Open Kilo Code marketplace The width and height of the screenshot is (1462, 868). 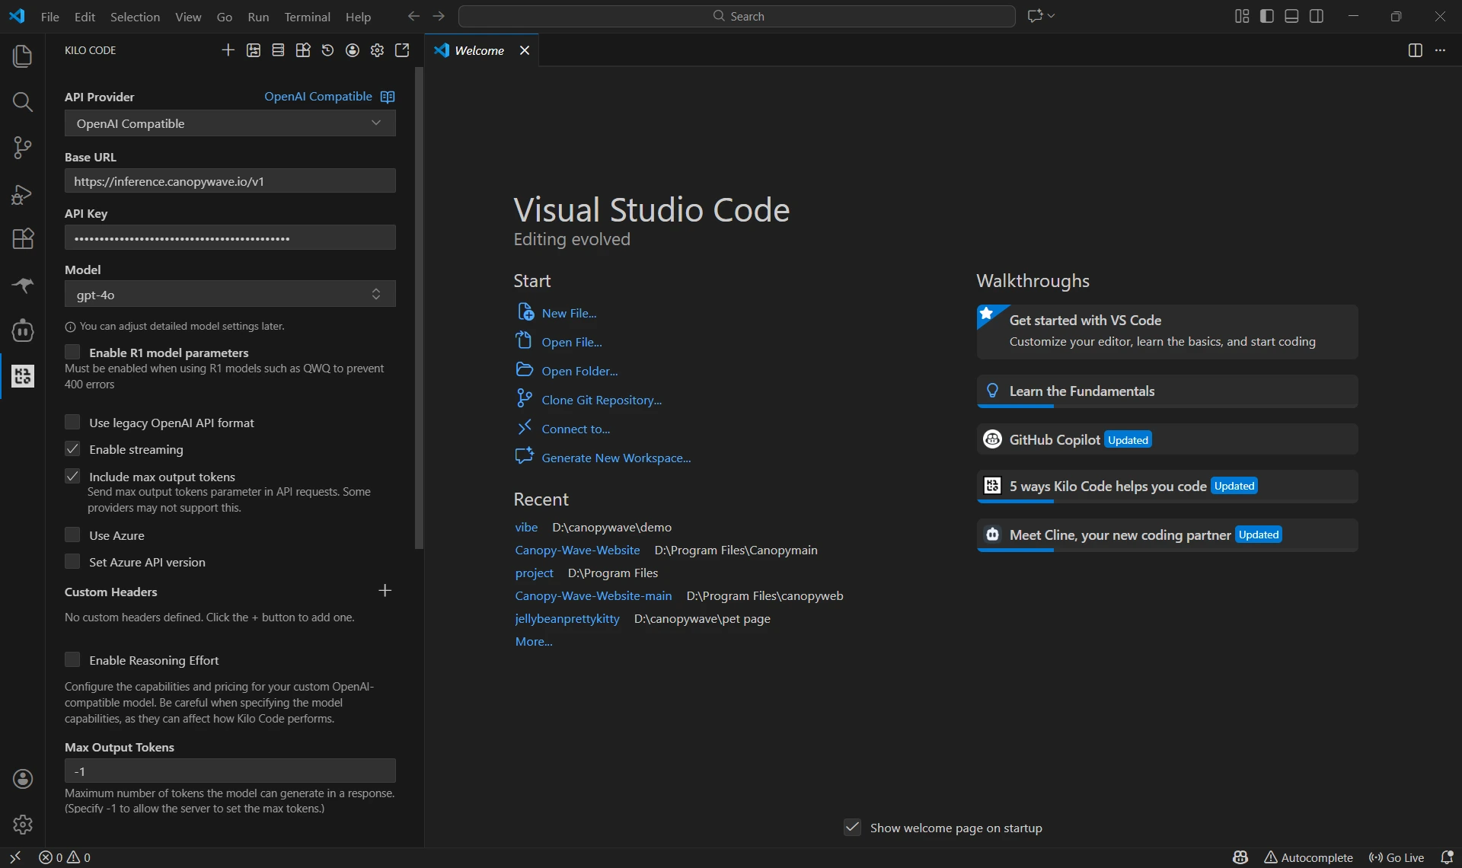click(x=302, y=49)
